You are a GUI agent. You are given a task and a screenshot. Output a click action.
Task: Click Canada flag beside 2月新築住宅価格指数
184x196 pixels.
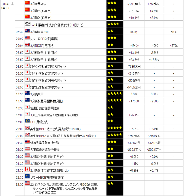pyautogui.click(x=27, y=169)
